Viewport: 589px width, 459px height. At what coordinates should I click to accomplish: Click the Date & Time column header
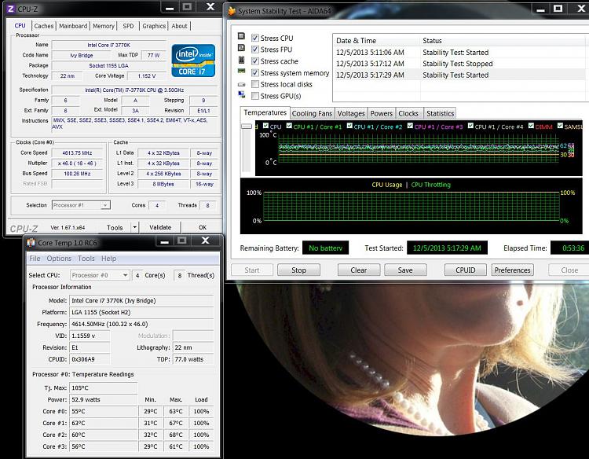point(376,41)
